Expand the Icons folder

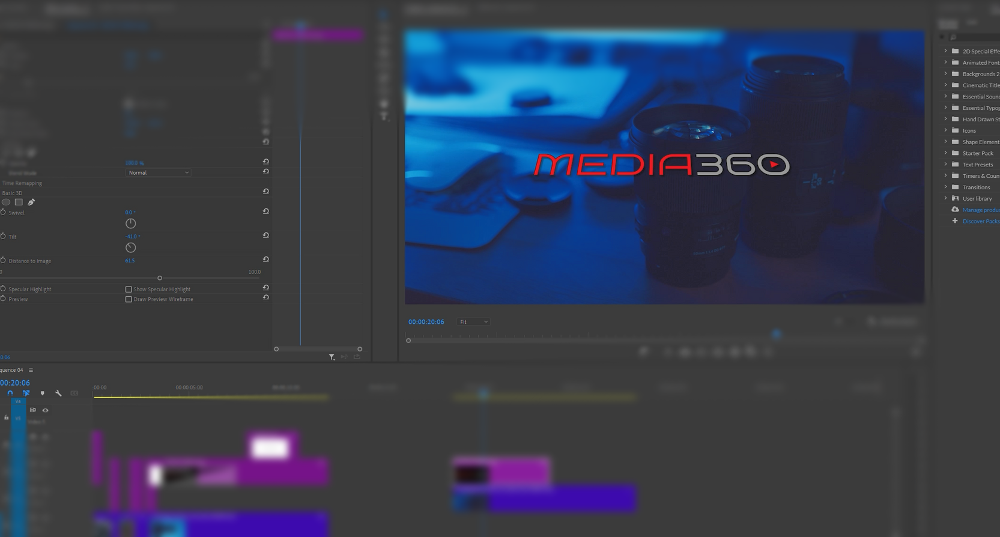(x=945, y=130)
